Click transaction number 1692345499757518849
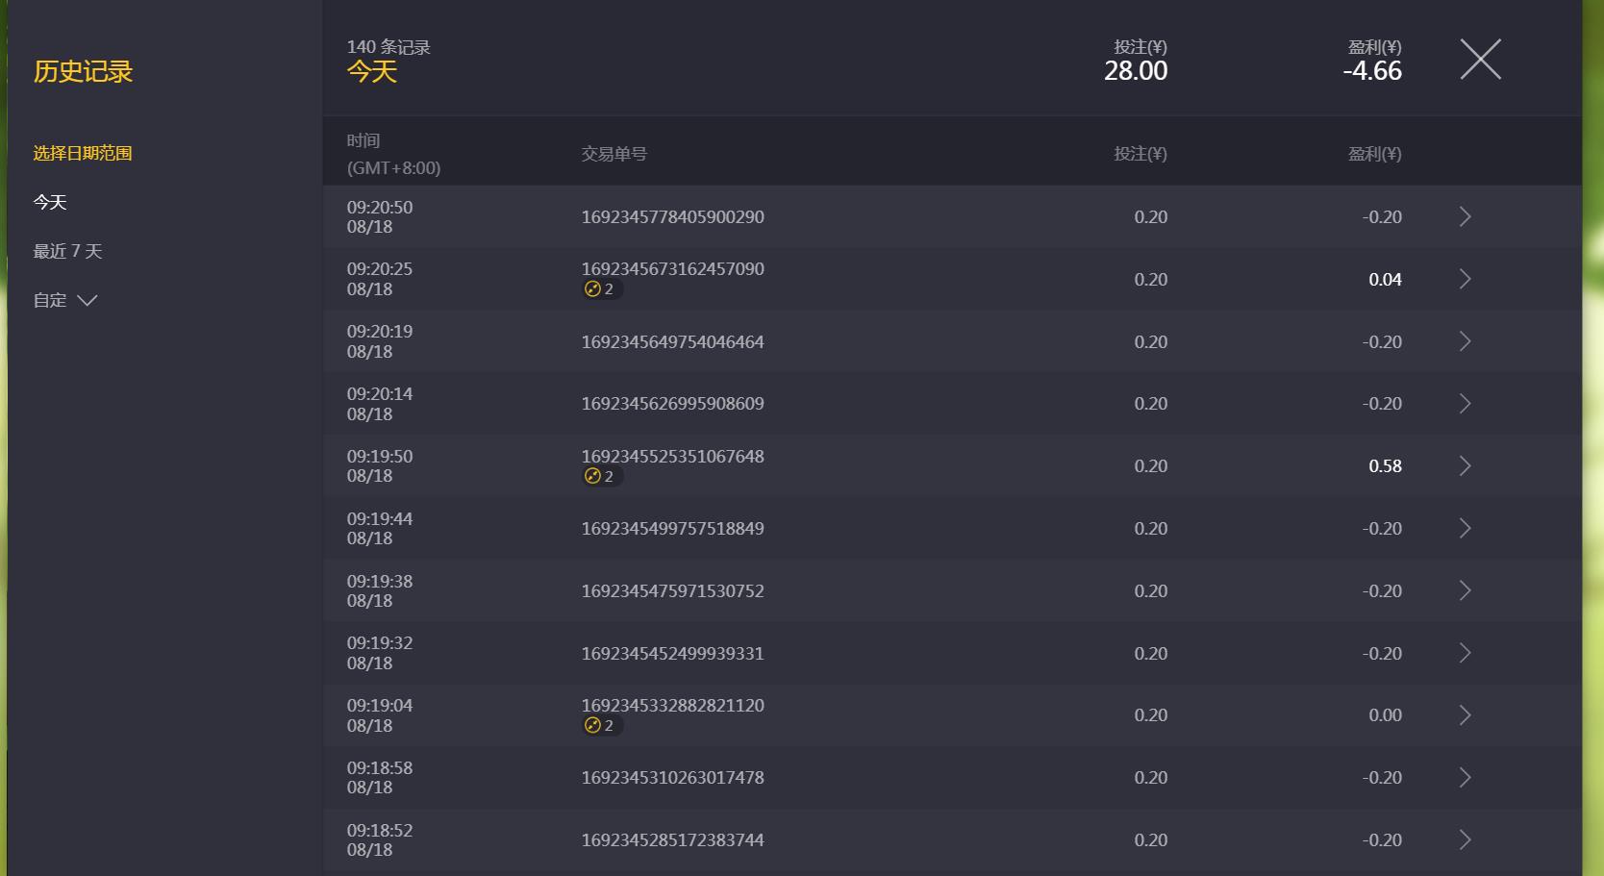This screenshot has height=876, width=1604. 672,529
